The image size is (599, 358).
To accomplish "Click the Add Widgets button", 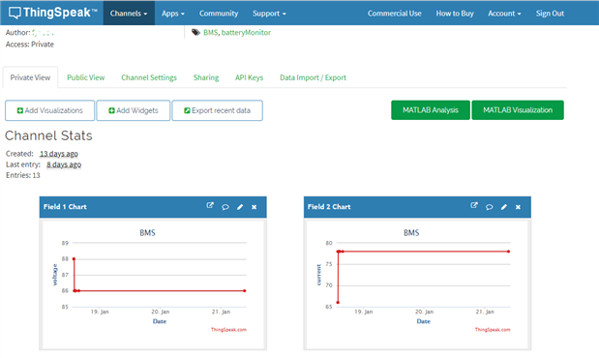I will [x=134, y=110].
